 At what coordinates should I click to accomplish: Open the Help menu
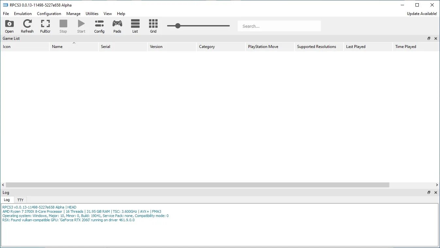(121, 14)
